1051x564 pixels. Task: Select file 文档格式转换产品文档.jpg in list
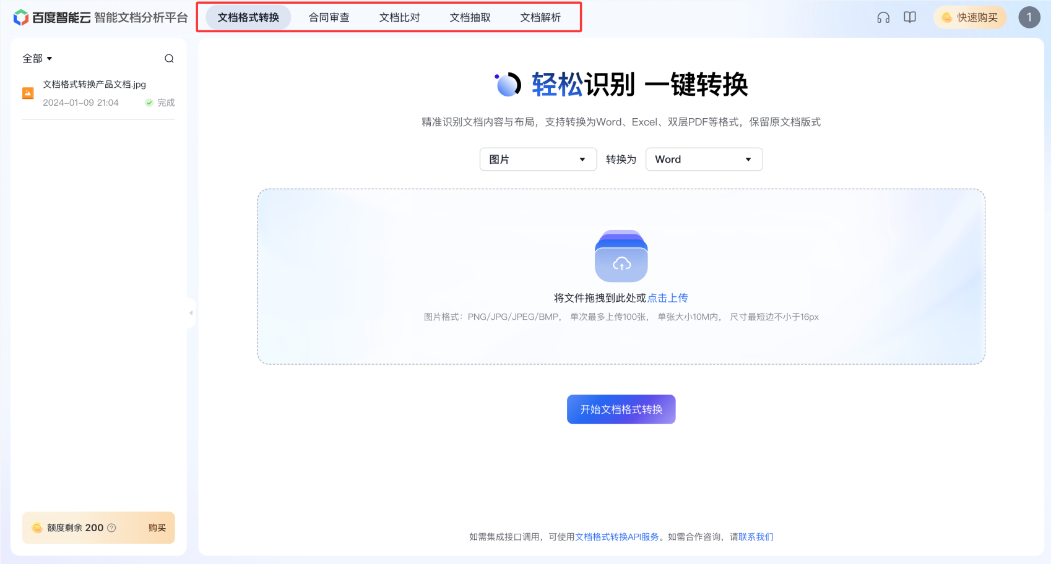click(x=98, y=93)
